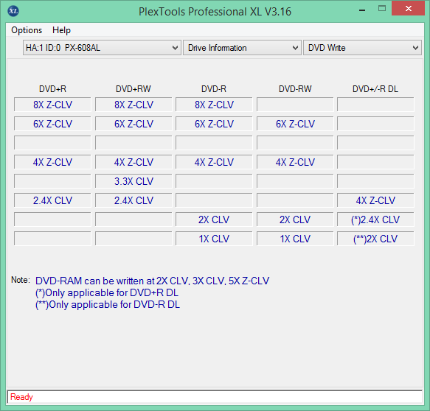Select the DVD+RW column header
This screenshot has width=430, height=411.
(133, 88)
